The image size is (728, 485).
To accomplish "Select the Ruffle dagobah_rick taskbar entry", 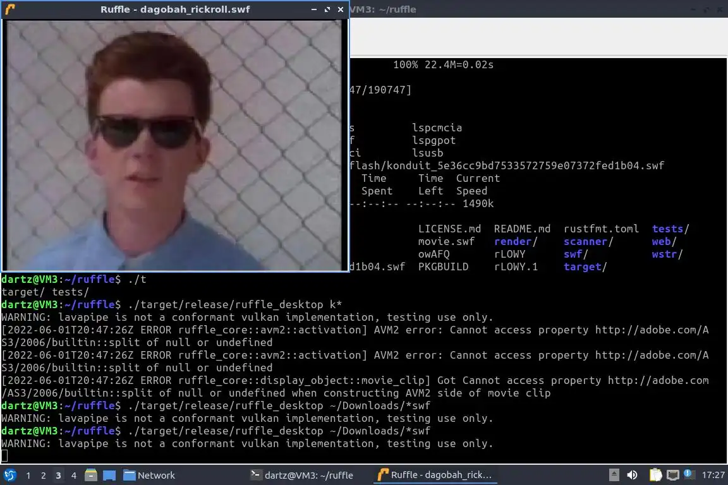I will [x=435, y=476].
